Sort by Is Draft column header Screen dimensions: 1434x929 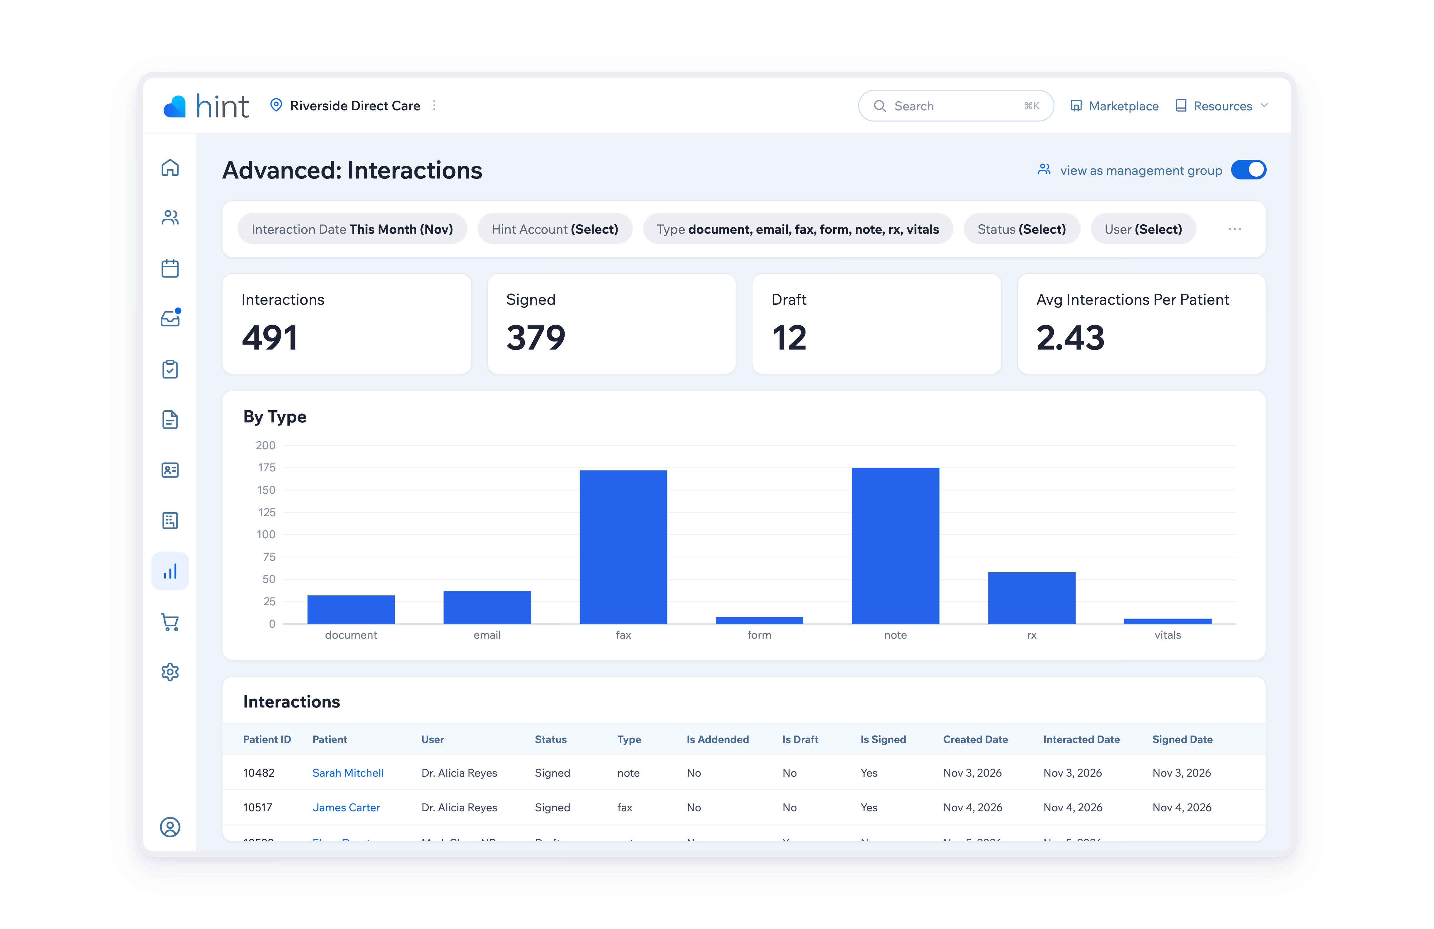[x=800, y=739]
